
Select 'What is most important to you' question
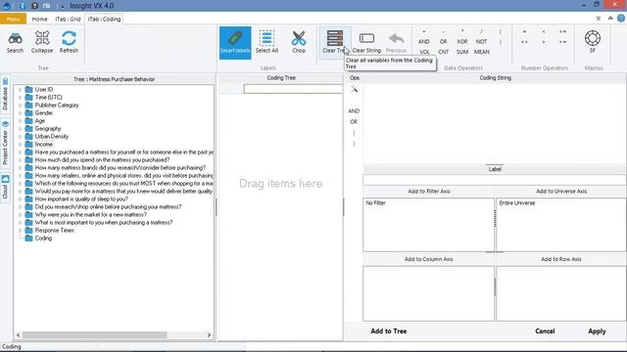click(x=104, y=222)
